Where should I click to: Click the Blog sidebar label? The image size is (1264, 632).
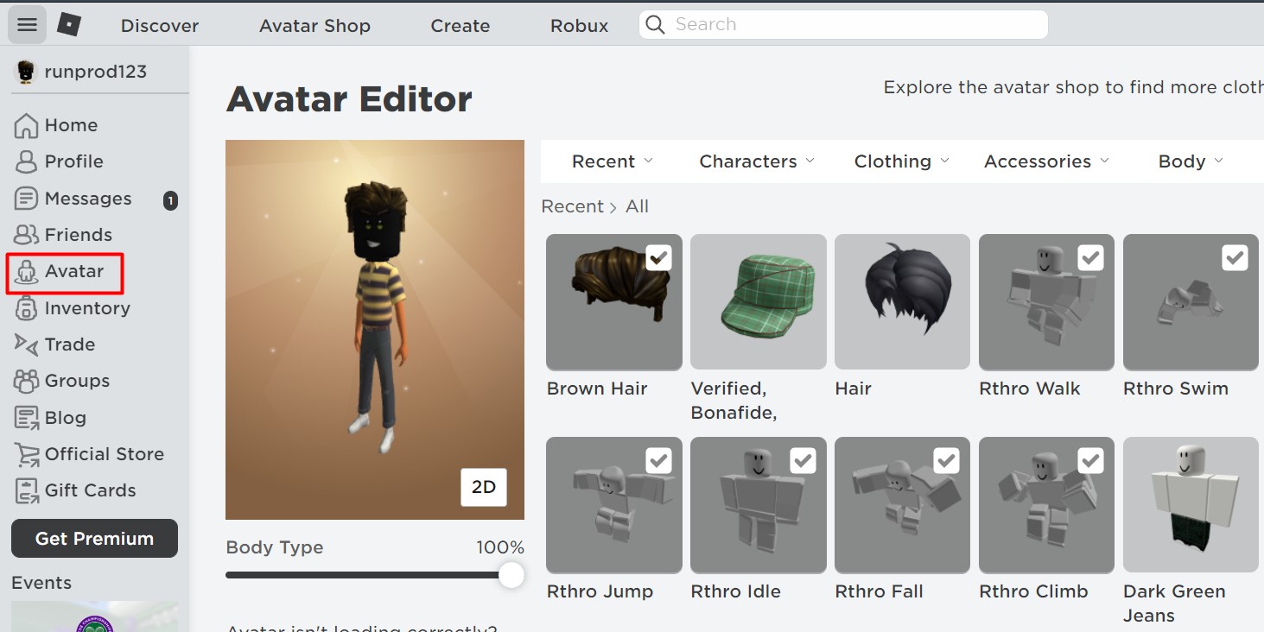(66, 418)
